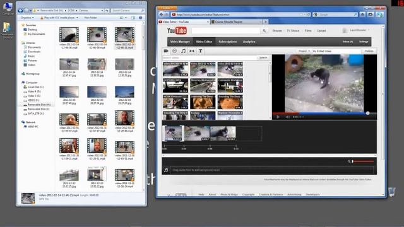Toggle Explorer preview pane button

pyautogui.click(x=133, y=18)
